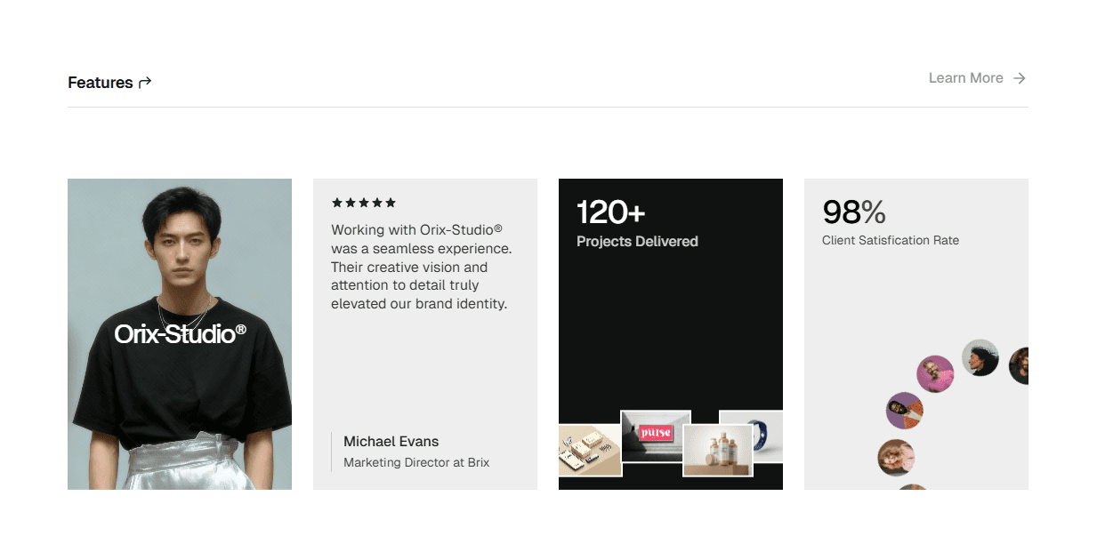Image resolution: width=1097 pixels, height=560 pixels.
Task: Click Marketing Director at Brix text
Action: coord(416,462)
